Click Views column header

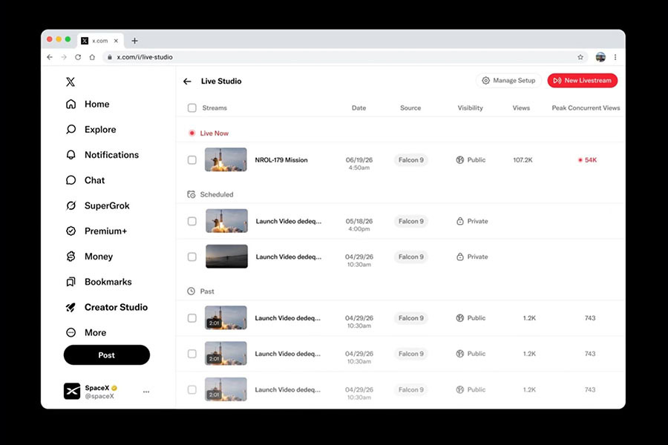[521, 108]
